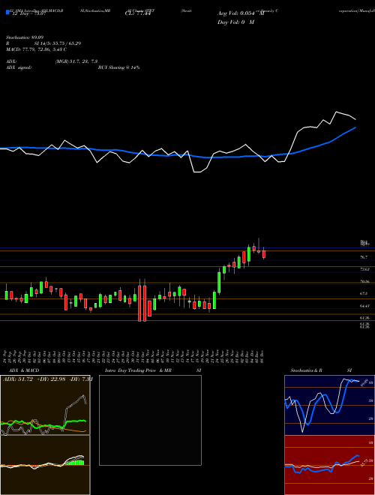
Task: Click the 'Intra Day Trading Price & MRSI' title
Action: pyautogui.click(x=153, y=370)
